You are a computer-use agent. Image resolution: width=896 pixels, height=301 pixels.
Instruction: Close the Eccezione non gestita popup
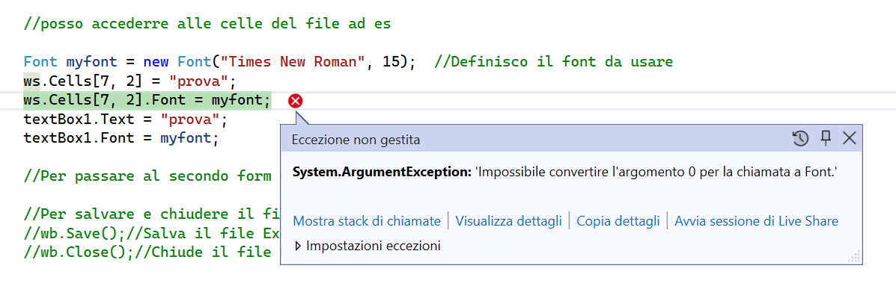click(x=849, y=138)
